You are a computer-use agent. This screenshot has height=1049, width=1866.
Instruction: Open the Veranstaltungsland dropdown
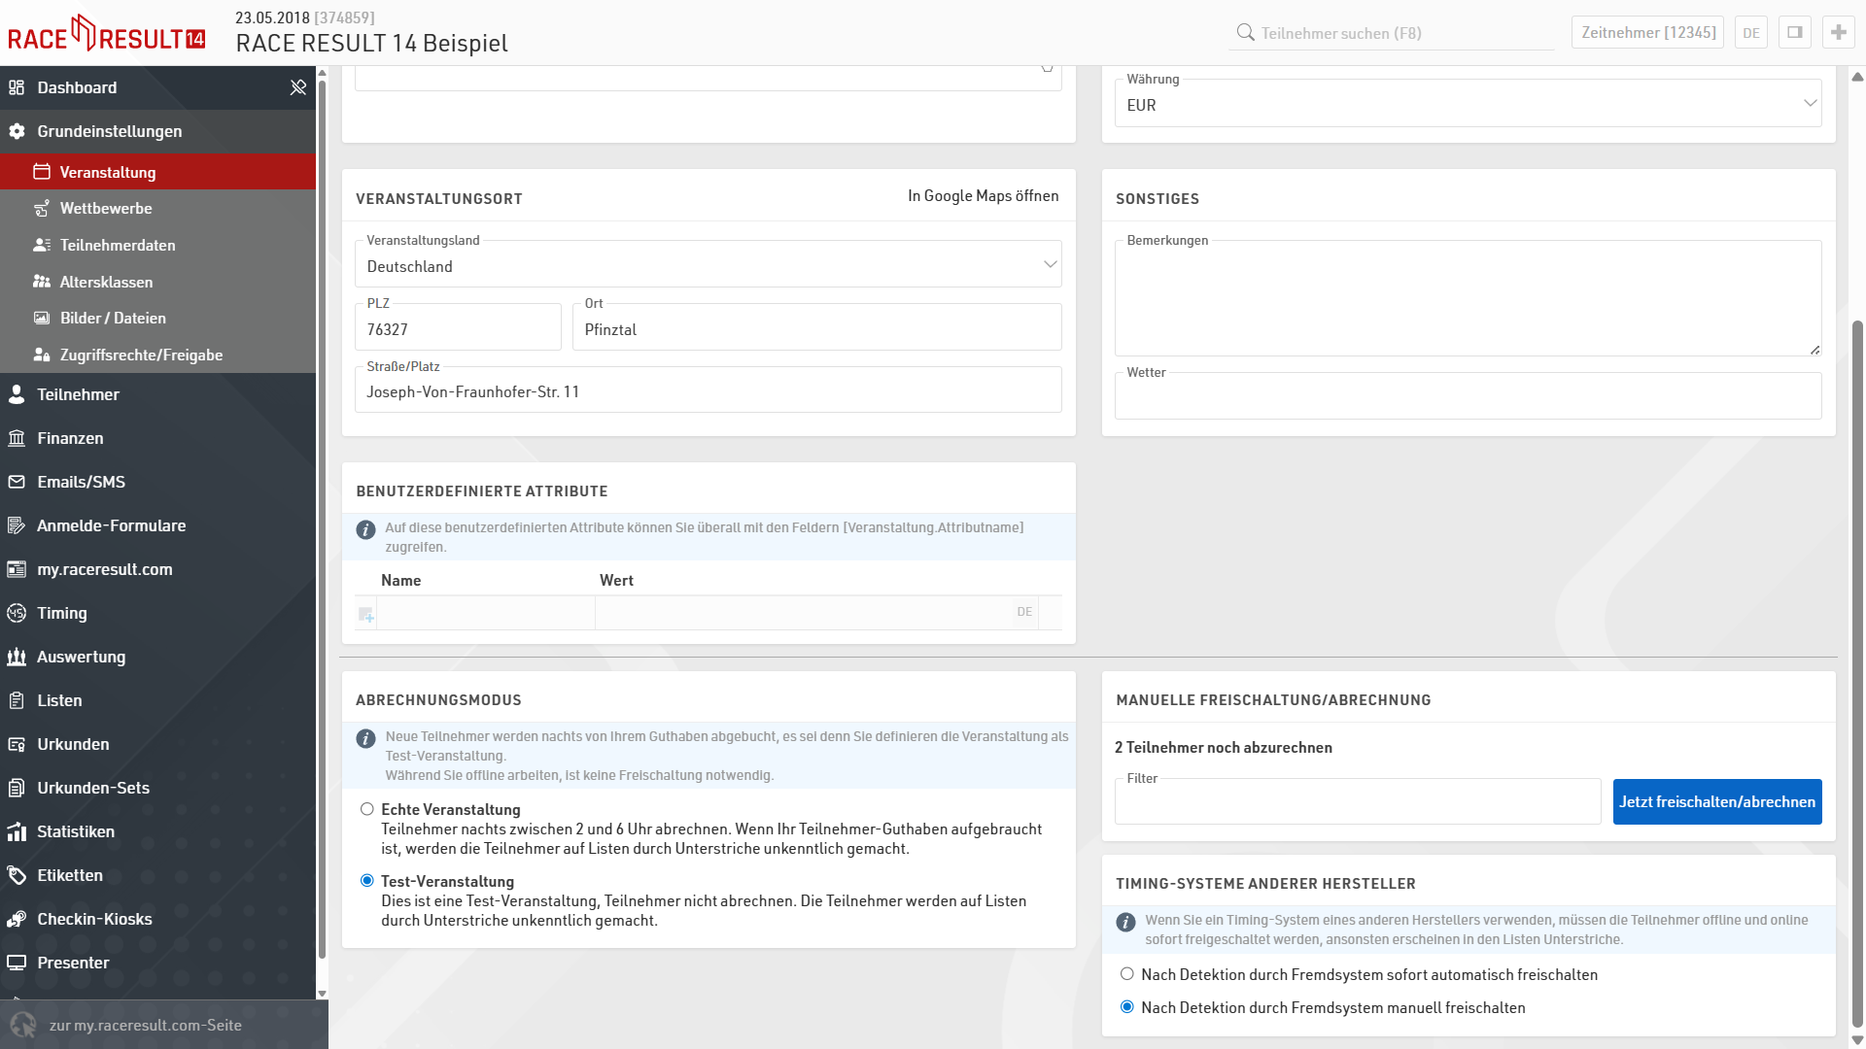point(708,265)
